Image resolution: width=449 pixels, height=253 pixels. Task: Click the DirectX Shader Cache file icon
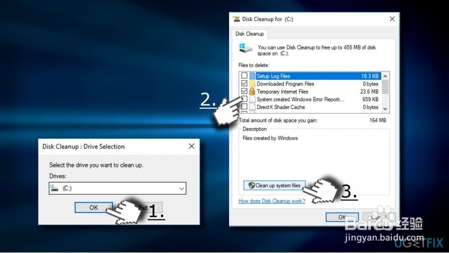click(252, 107)
